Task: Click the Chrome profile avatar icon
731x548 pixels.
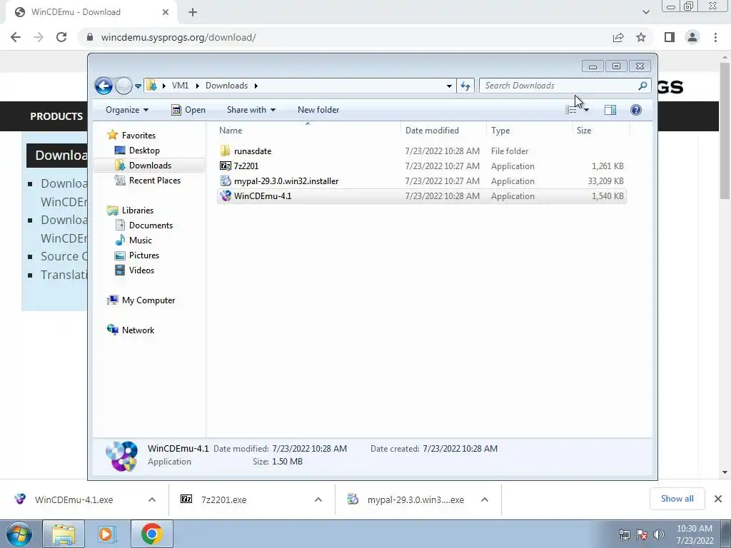Action: click(x=692, y=37)
